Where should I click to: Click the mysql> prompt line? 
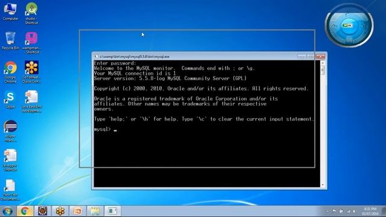pyautogui.click(x=106, y=129)
